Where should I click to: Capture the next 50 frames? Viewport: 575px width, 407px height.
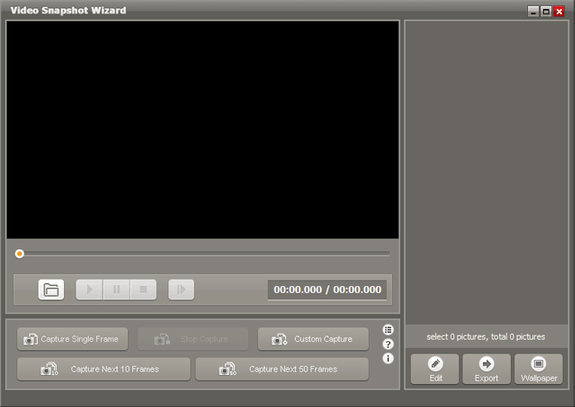point(282,369)
